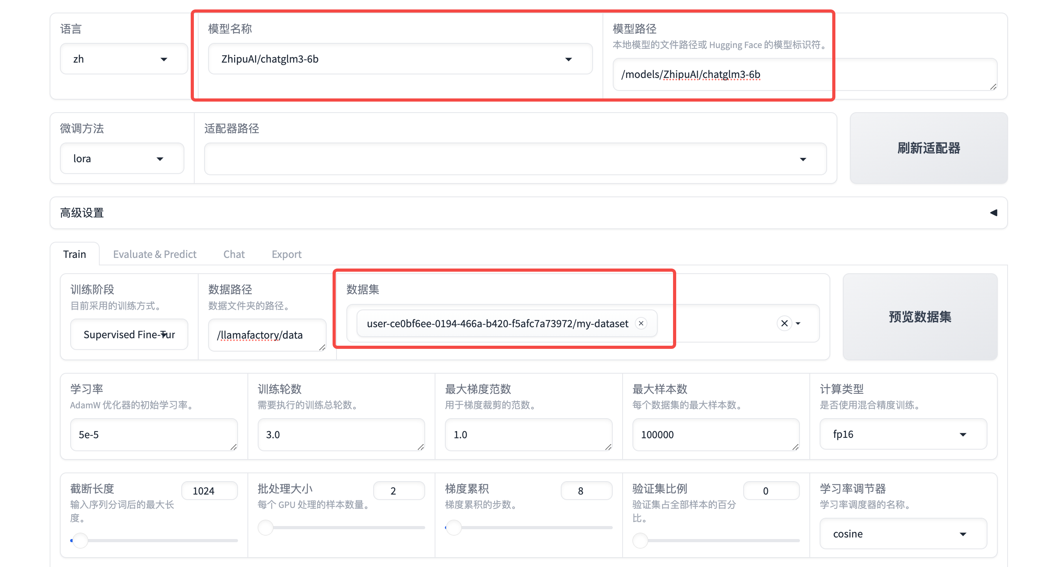Click the 学习率 field resize handle
The width and height of the screenshot is (1060, 567).
tap(233, 447)
